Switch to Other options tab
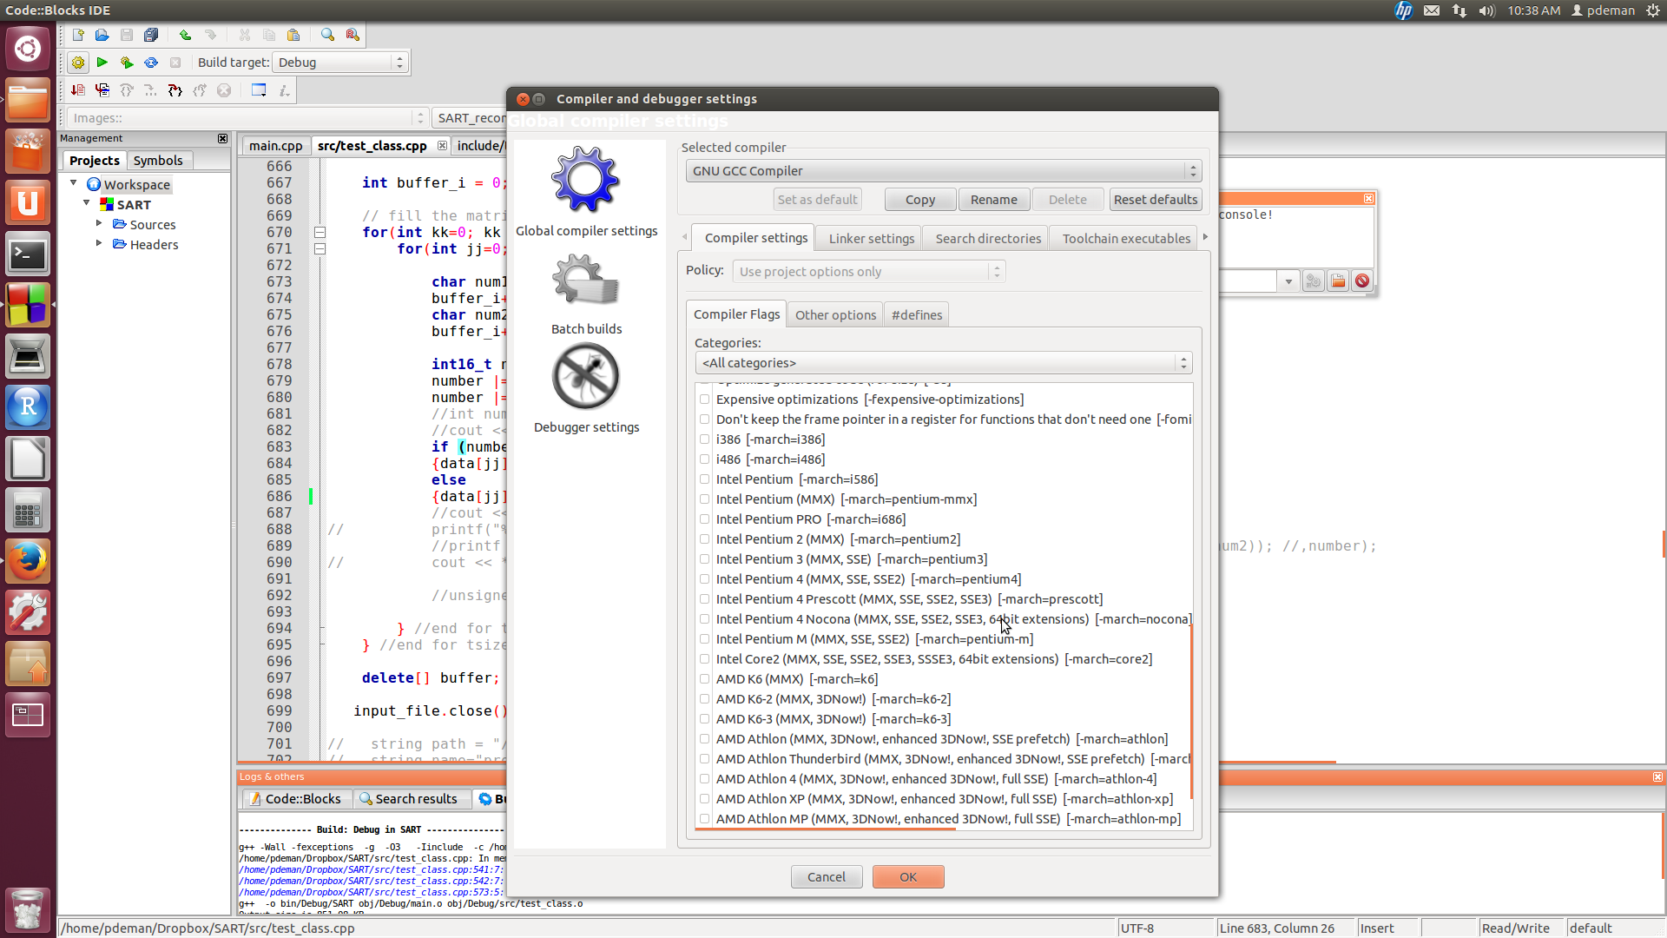 click(835, 314)
